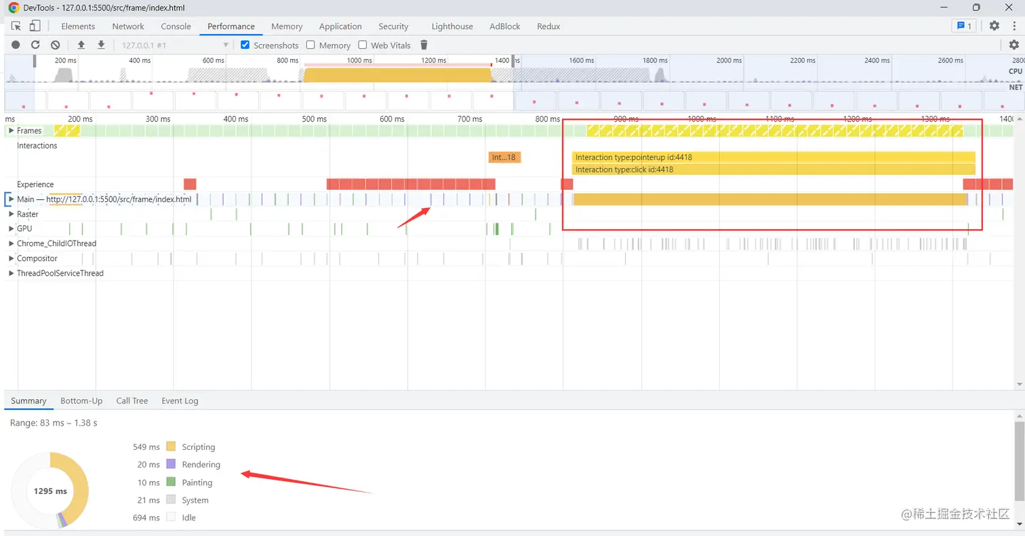Load a profile with the upload icon
This screenshot has width=1025, height=536.
coord(81,45)
